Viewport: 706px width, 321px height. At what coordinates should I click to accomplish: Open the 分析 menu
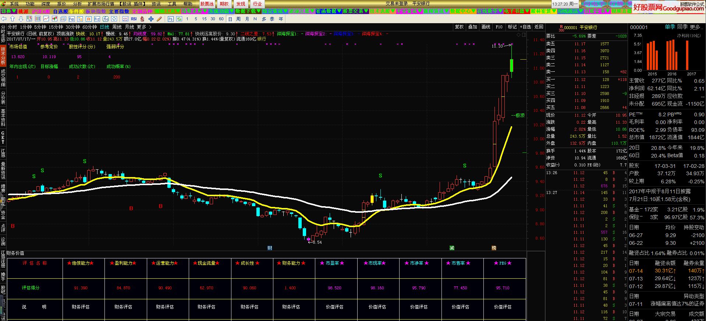click(77, 4)
